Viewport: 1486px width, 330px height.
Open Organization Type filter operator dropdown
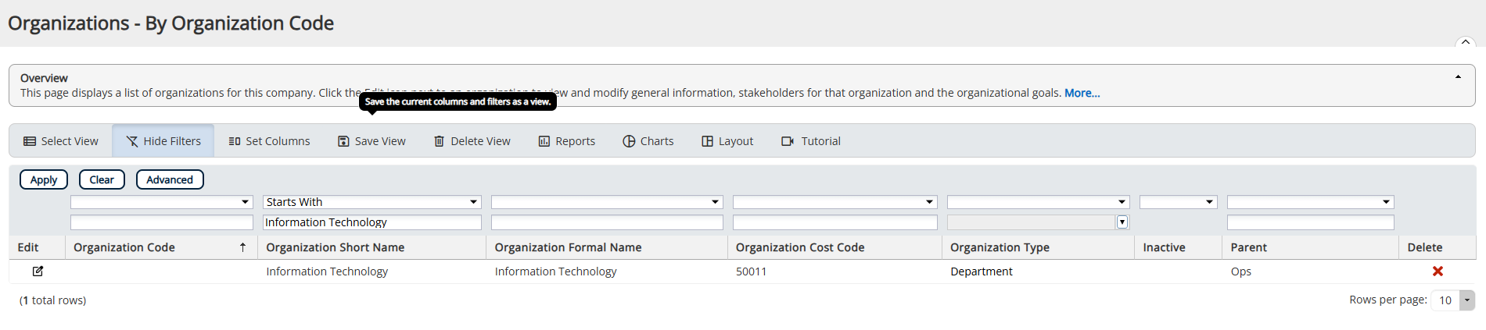pos(1039,202)
